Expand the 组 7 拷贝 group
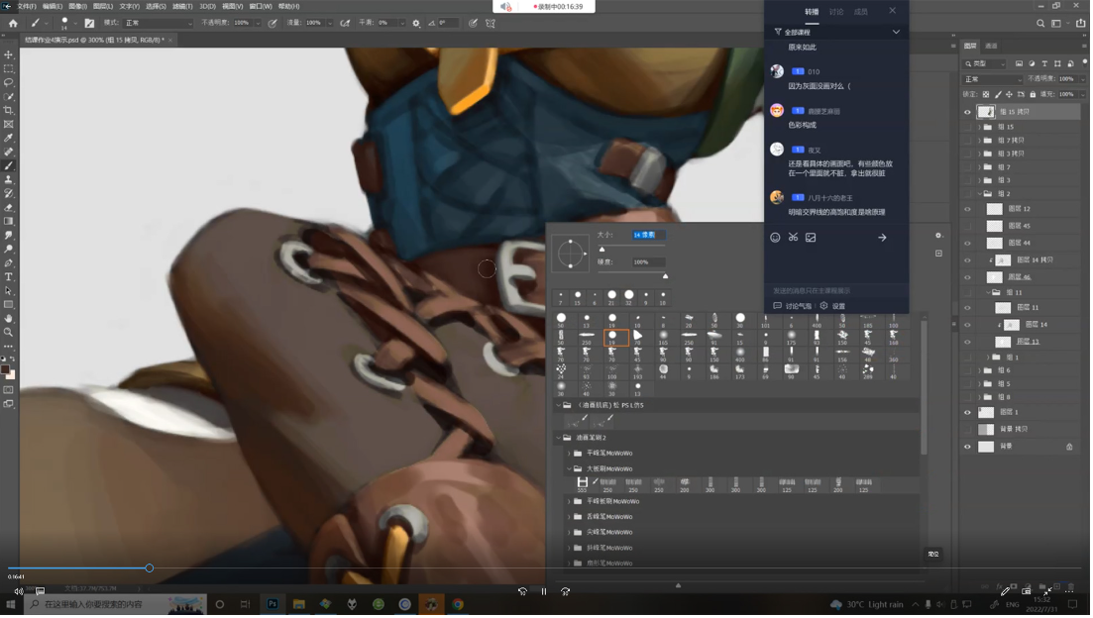Screen dimensions: 1093x618 [x=979, y=141]
